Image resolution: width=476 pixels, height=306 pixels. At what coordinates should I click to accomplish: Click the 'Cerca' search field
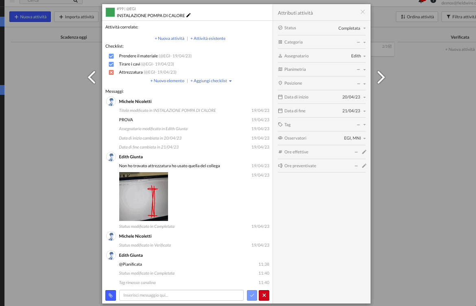[51, 1]
